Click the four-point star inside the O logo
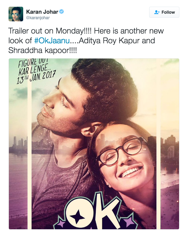 click(x=77, y=216)
